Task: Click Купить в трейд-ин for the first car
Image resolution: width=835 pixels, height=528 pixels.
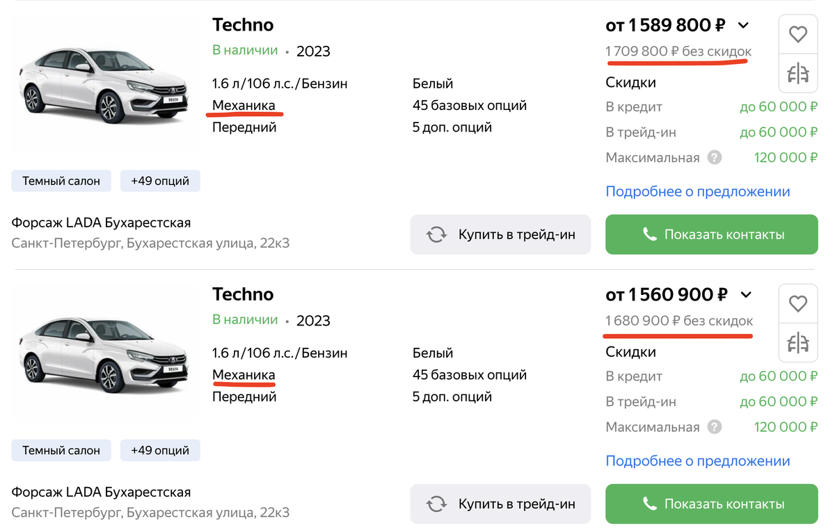Action: pyautogui.click(x=500, y=234)
